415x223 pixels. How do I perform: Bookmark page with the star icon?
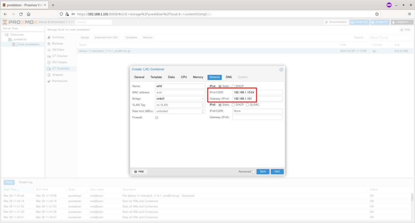coord(377,14)
